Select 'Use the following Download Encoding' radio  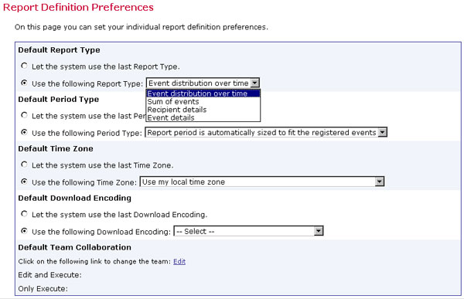[x=24, y=231]
